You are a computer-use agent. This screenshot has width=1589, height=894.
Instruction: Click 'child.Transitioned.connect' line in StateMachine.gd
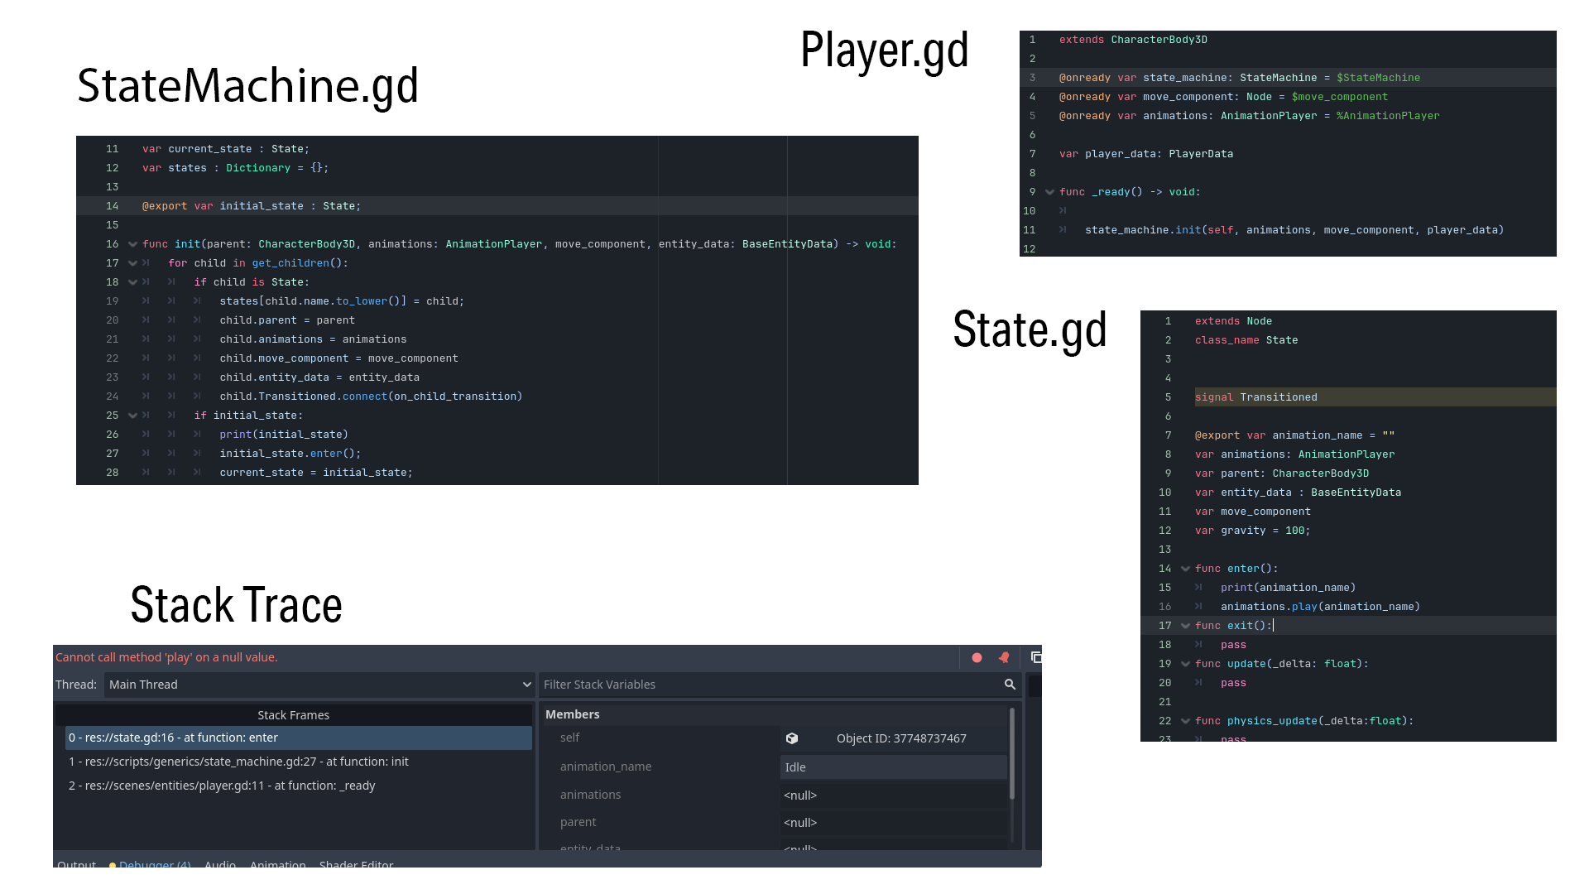[x=371, y=397]
